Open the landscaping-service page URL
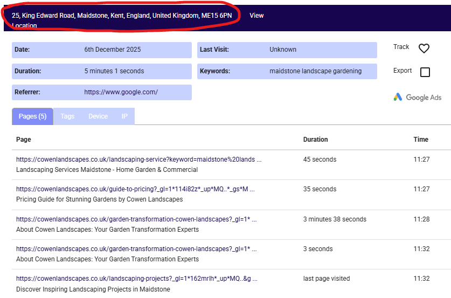This screenshot has width=451, height=298. 138,160
